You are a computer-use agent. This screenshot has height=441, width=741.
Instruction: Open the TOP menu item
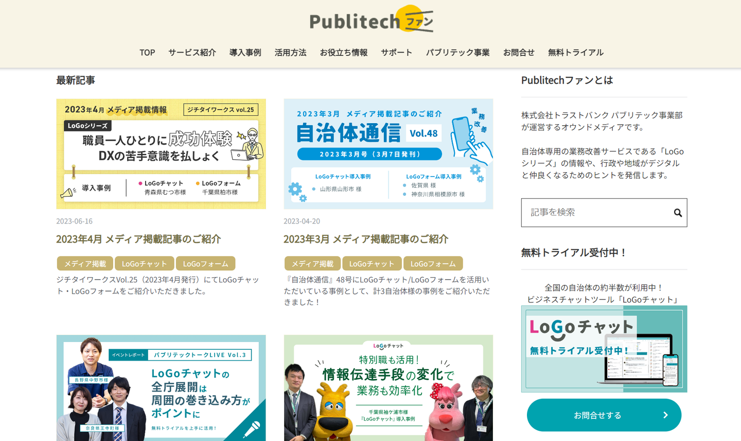click(x=147, y=53)
